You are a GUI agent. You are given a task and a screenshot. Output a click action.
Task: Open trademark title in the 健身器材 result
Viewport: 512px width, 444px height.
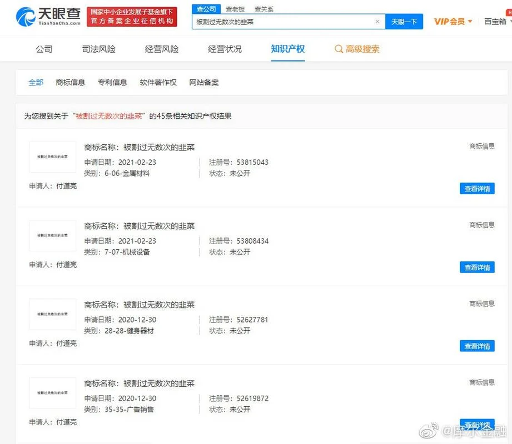pos(159,305)
